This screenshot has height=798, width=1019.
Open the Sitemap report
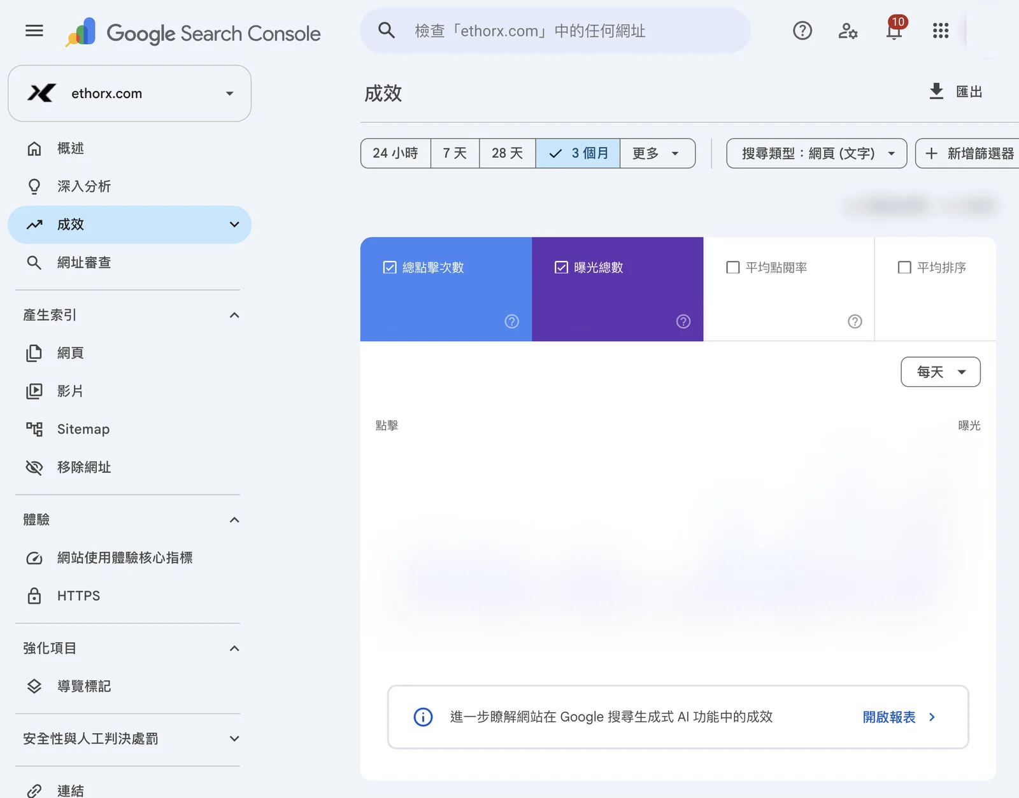129,430
